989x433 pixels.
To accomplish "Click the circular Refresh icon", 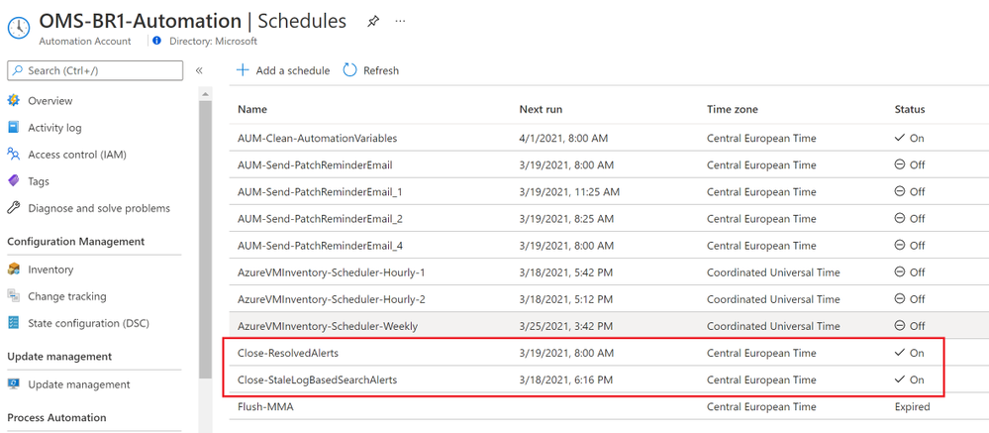I will (350, 70).
